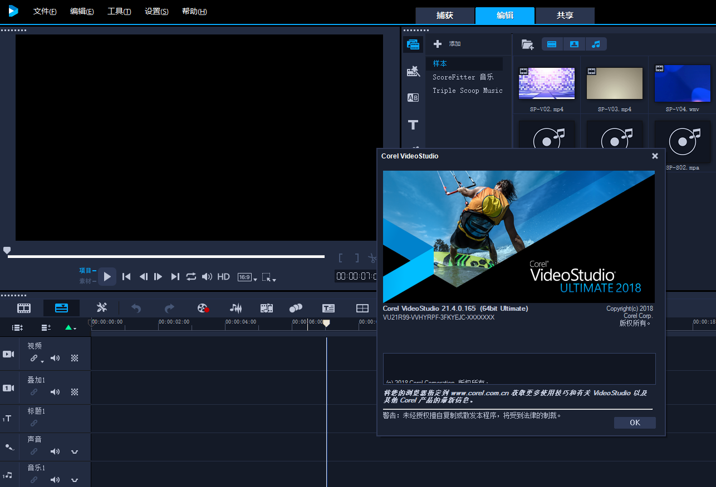Click the Mark-in bracket

pyautogui.click(x=341, y=258)
